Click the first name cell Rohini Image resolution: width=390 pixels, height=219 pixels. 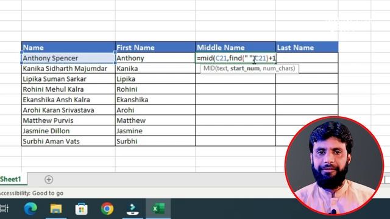[155, 89]
